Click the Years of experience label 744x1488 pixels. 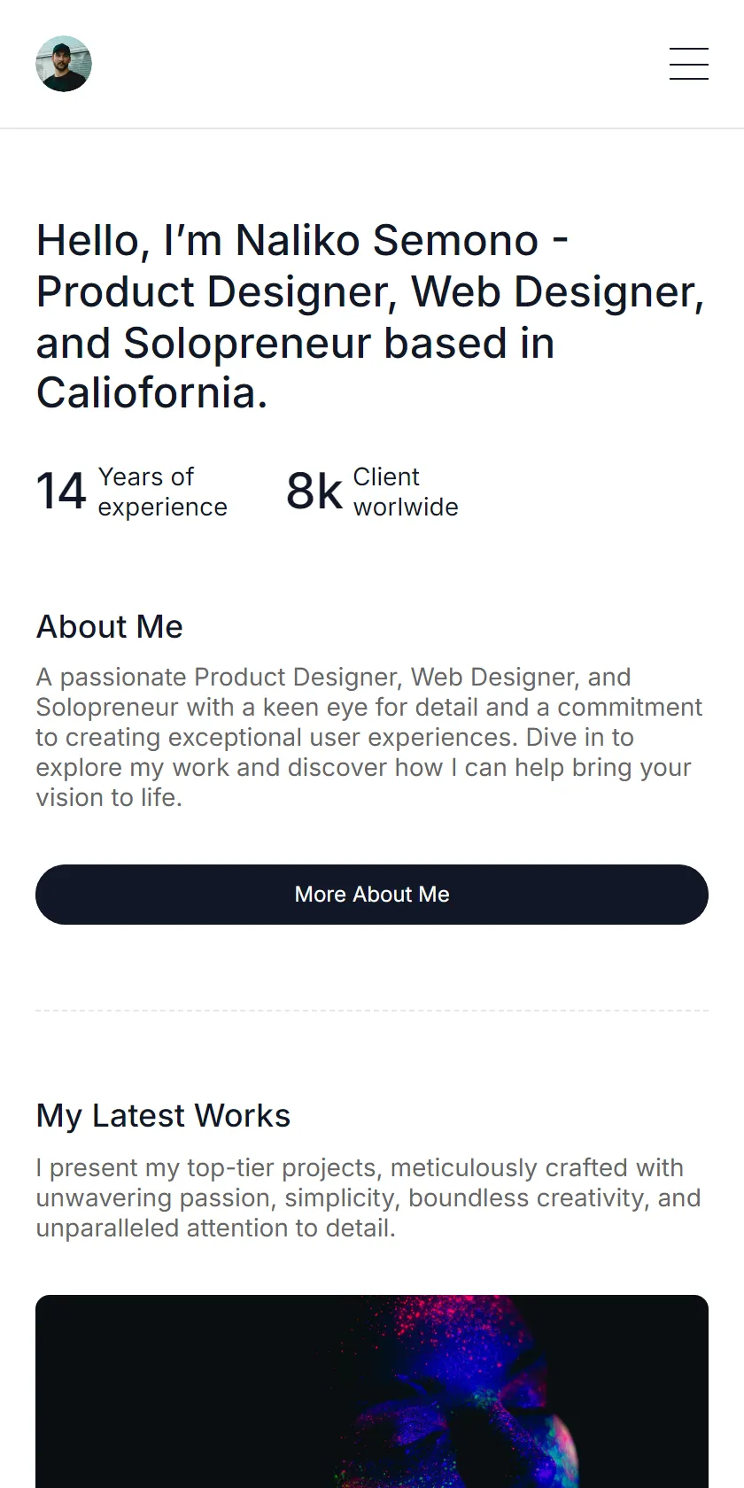point(163,492)
